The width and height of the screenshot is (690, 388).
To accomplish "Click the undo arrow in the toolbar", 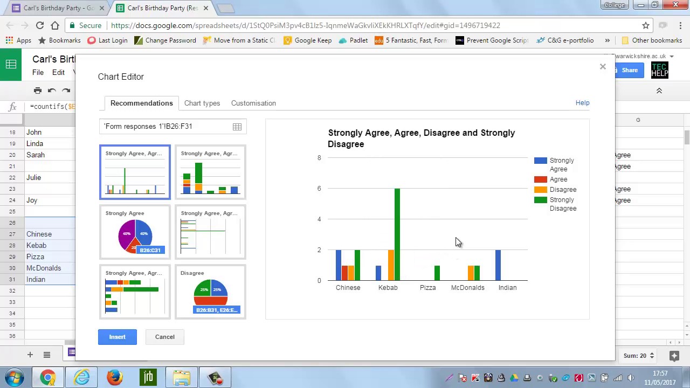I will coord(52,91).
